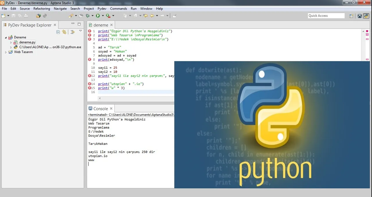This screenshot has width=372, height=197.
Task: Click the Quick Access search field
Action: coord(326,16)
